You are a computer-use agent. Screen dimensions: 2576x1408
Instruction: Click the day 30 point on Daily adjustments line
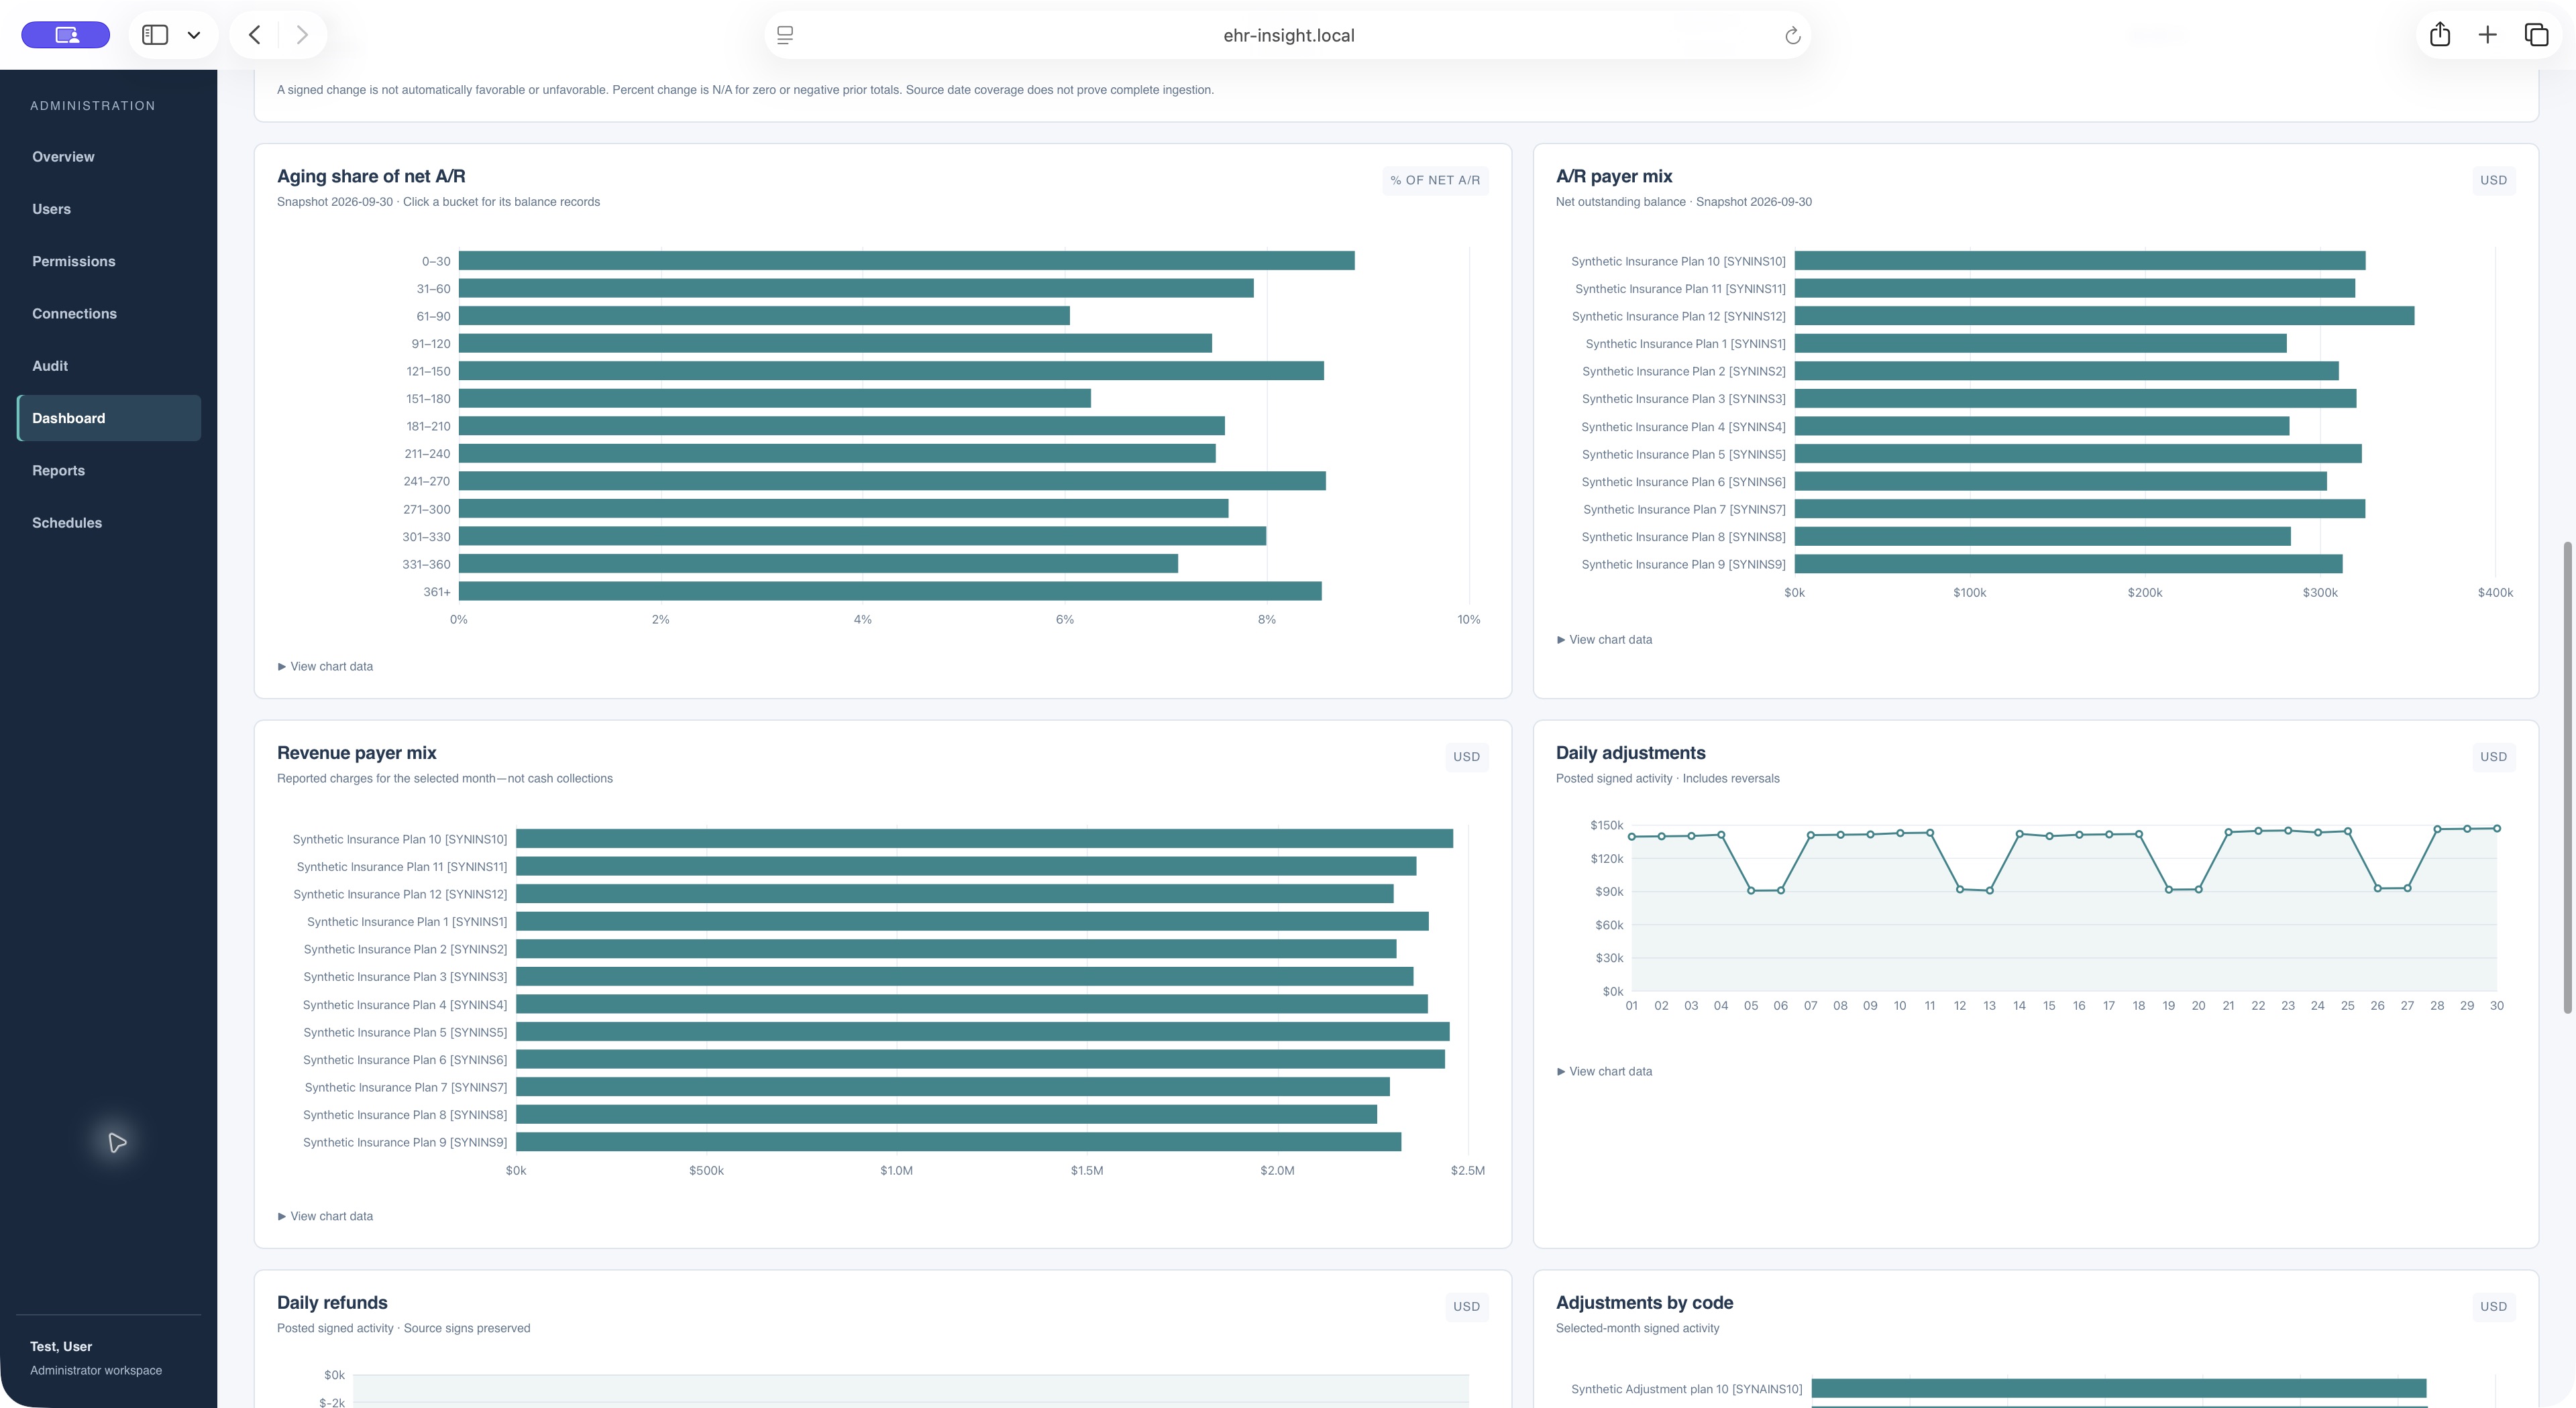pyautogui.click(x=2497, y=829)
